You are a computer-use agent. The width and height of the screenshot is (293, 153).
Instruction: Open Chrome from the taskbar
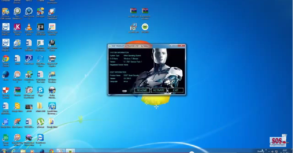[x=51, y=151]
